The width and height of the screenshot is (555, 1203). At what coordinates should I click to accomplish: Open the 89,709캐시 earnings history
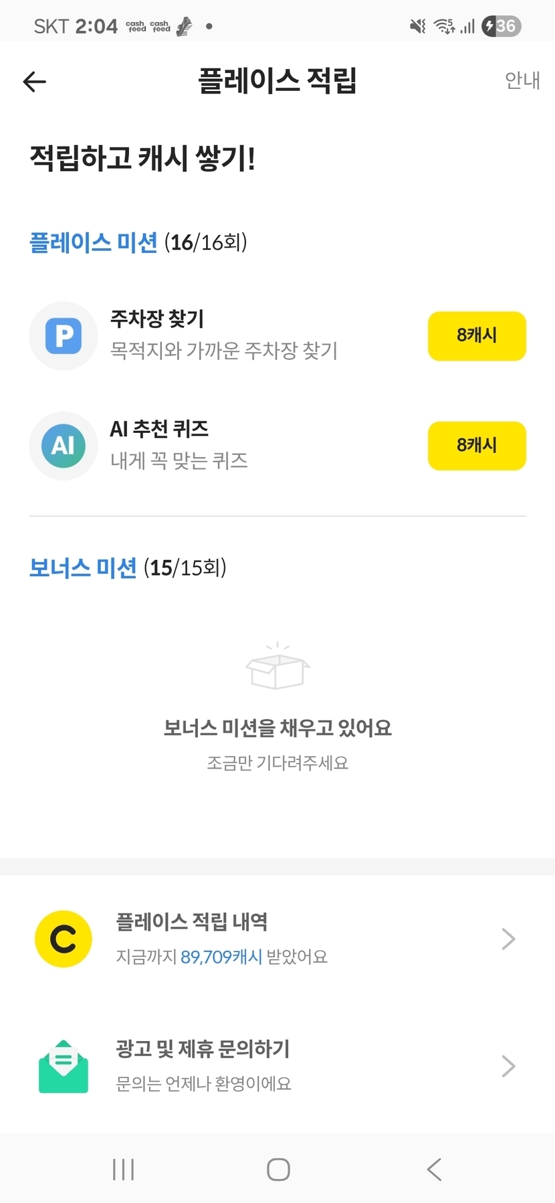click(x=221, y=957)
